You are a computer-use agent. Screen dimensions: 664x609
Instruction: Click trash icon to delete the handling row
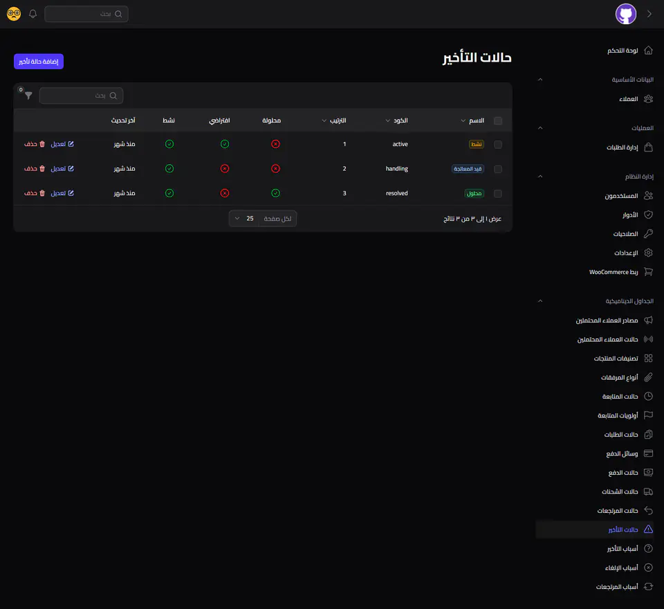click(42, 169)
